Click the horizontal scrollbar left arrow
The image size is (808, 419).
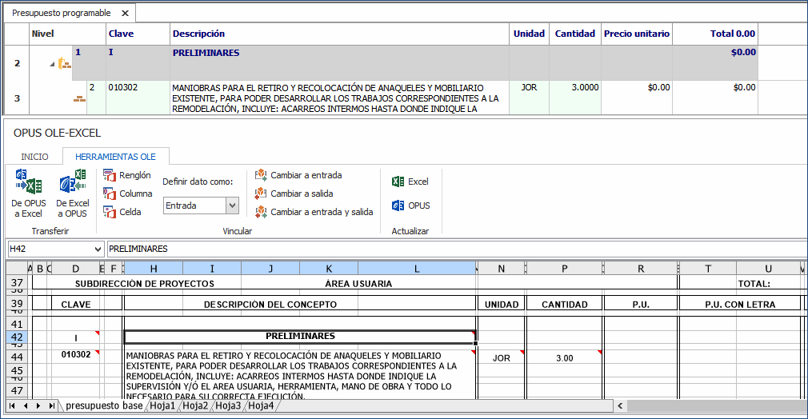pyautogui.click(x=620, y=406)
